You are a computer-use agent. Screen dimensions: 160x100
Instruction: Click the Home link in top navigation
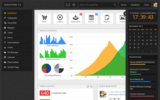point(123,5)
